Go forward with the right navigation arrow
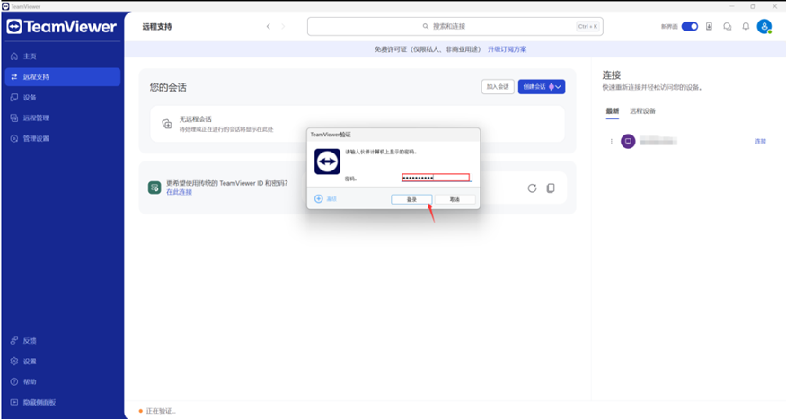Viewport: 786px width, 419px height. (283, 27)
